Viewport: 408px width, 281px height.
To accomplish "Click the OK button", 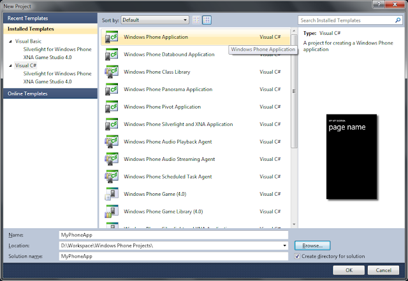I will (x=349, y=270).
